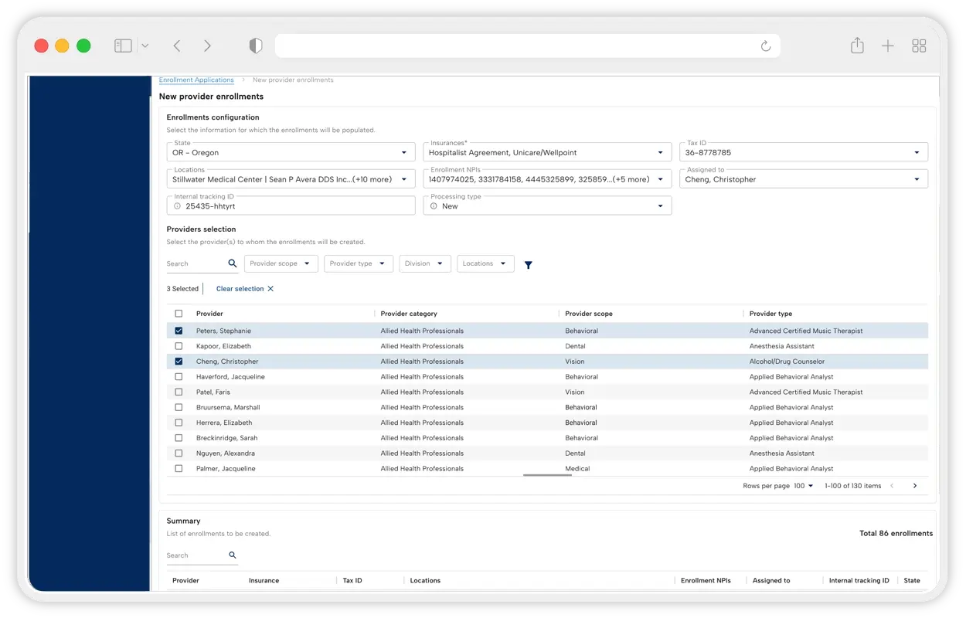Uncheck the Peters, Stephanie checkbox
Viewport: 966px width, 618px height.
click(x=179, y=331)
